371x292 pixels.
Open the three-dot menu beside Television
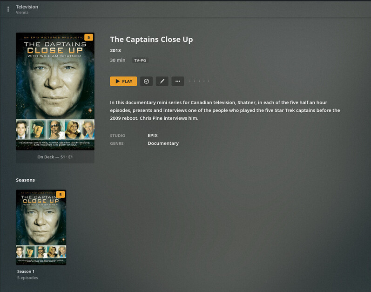tap(8, 9)
